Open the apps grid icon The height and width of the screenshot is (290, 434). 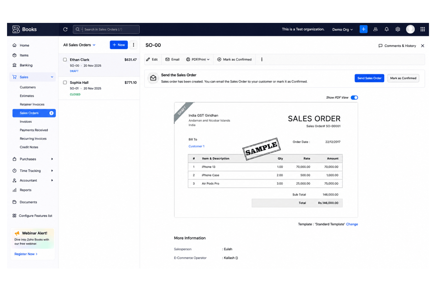pyautogui.click(x=423, y=29)
